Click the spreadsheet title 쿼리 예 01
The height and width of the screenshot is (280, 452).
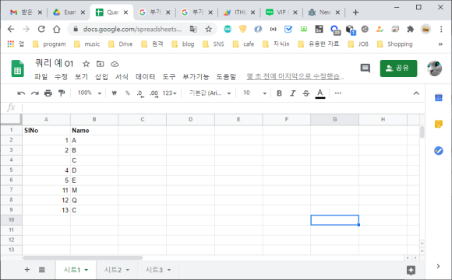55,63
